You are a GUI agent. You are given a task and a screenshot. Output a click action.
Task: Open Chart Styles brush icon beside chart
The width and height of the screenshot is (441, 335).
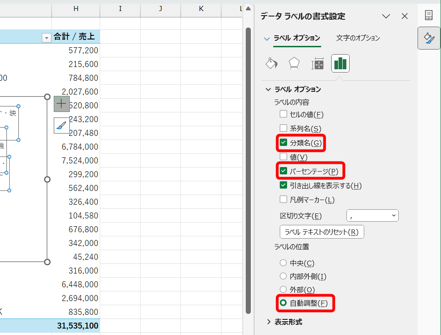(61, 126)
